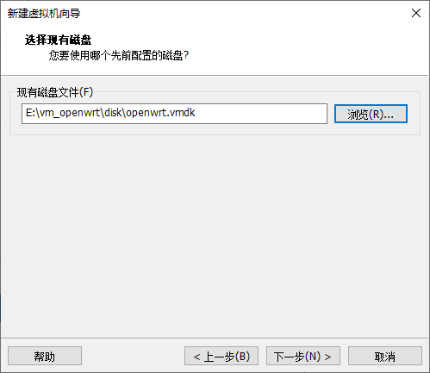Screen dimensions: 430x373
Task: Cancel the wizard with the 取消 button
Action: tap(385, 356)
